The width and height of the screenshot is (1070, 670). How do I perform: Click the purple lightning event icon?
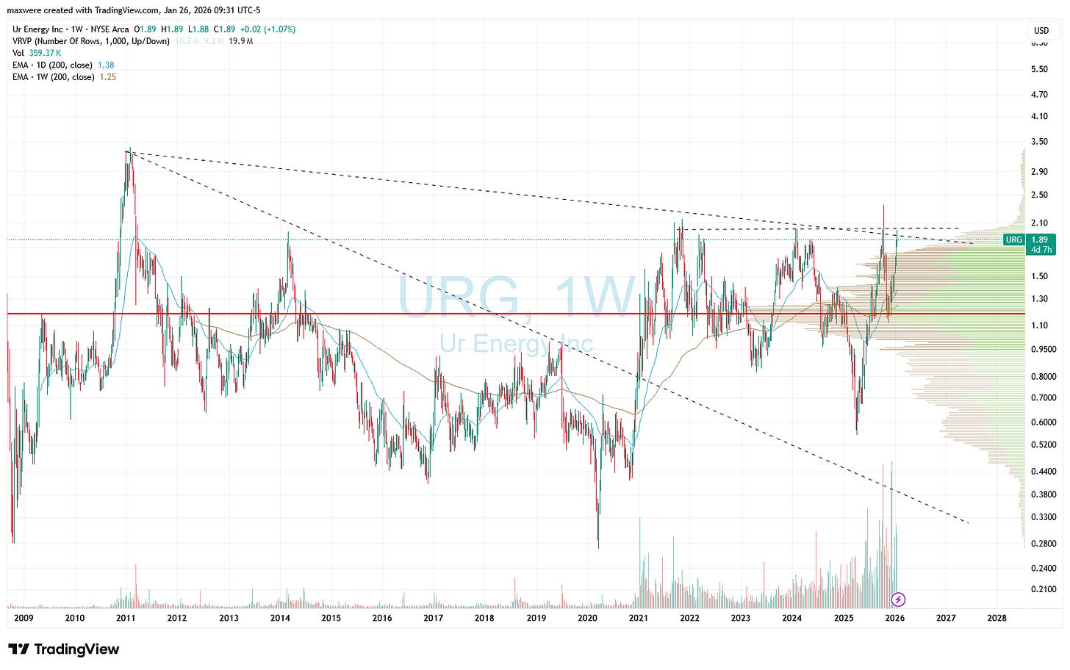tap(897, 599)
